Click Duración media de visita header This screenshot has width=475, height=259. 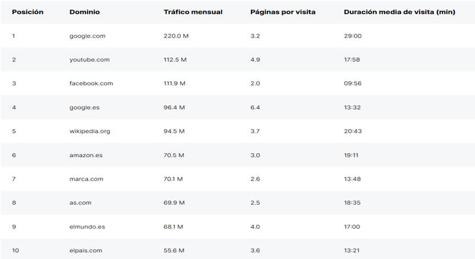pyautogui.click(x=399, y=12)
